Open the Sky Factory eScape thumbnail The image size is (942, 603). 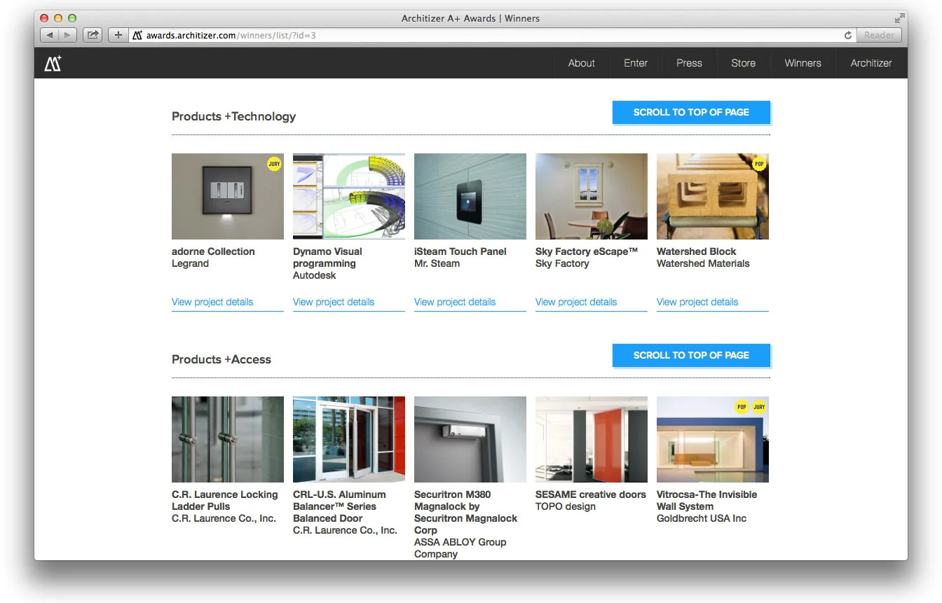(x=592, y=197)
